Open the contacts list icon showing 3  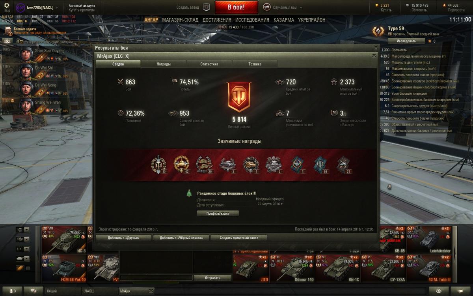click(13, 291)
